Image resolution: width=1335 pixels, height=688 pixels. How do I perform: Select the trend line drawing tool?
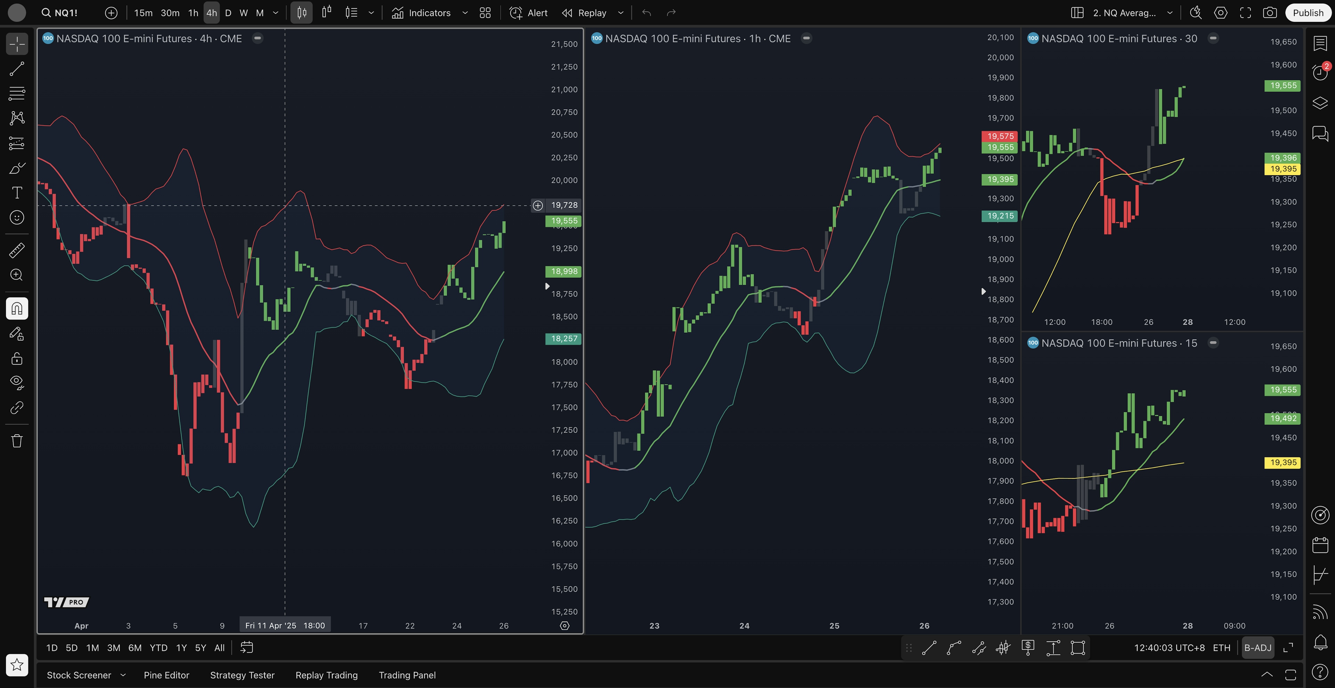pyautogui.click(x=17, y=69)
